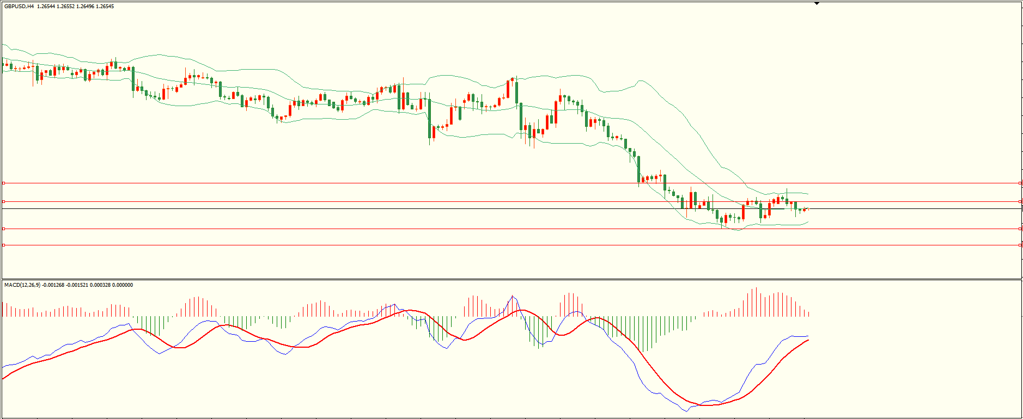
Task: Select the most recent candlestick on the chart
Action: tap(808, 209)
